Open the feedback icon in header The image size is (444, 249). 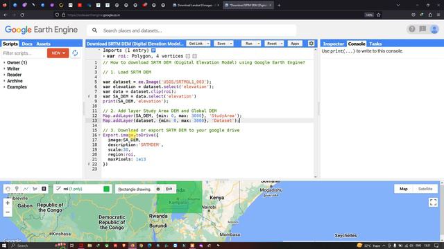click(x=422, y=29)
